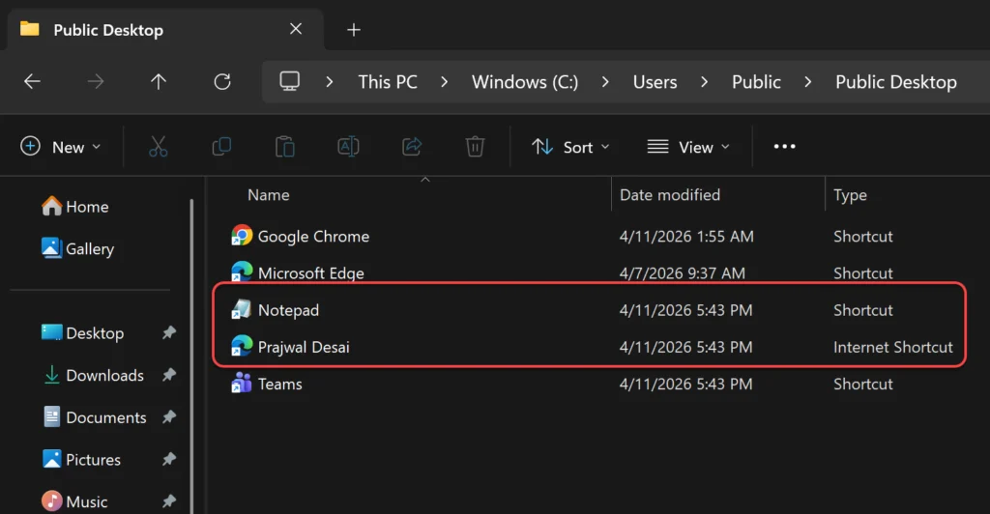990x514 pixels.
Task: Open Desktop in navigation pane
Action: click(82, 332)
